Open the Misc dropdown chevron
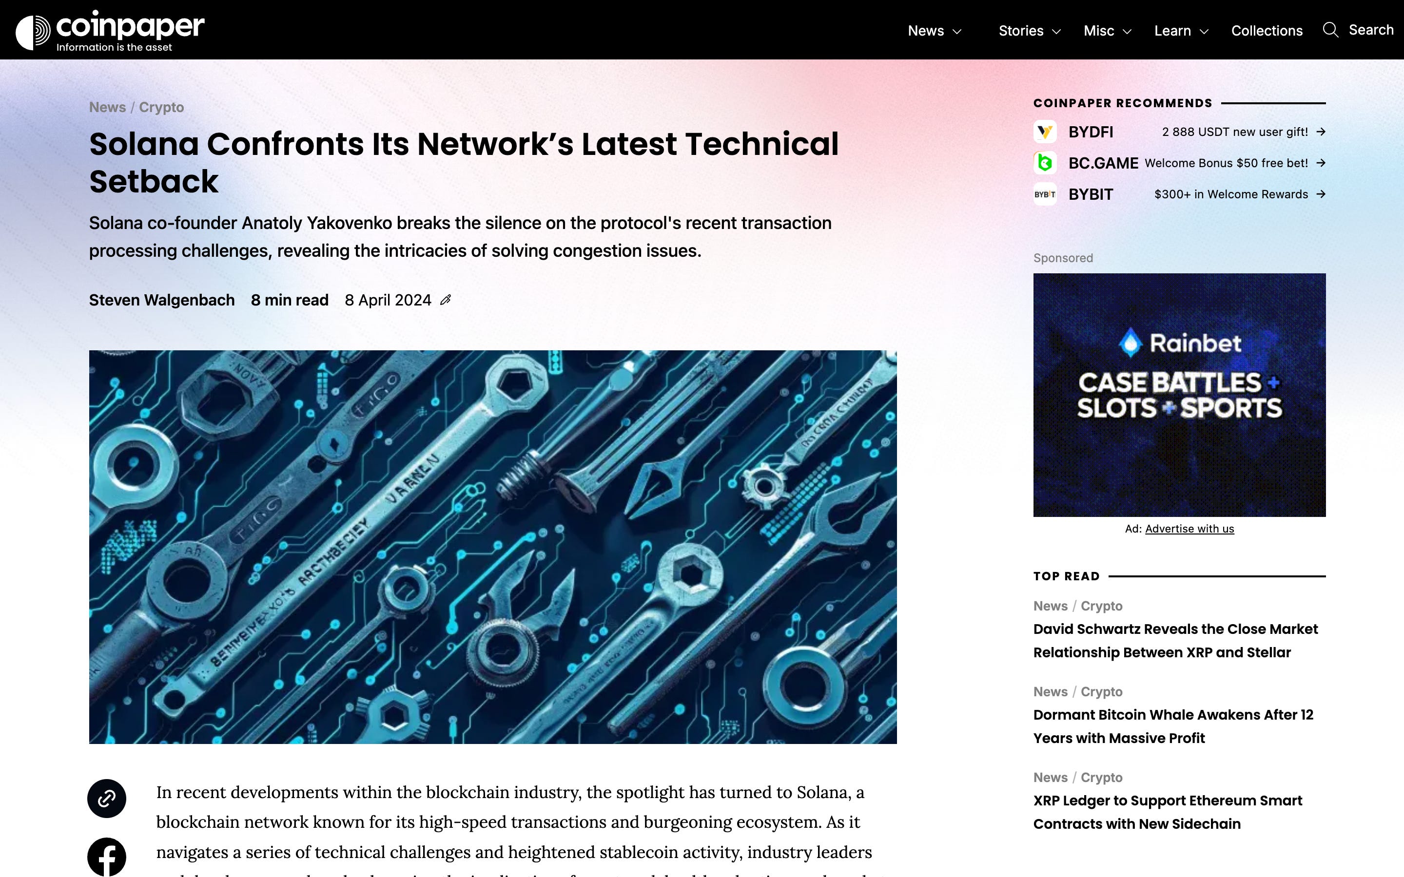The width and height of the screenshot is (1404, 877). pyautogui.click(x=1127, y=31)
